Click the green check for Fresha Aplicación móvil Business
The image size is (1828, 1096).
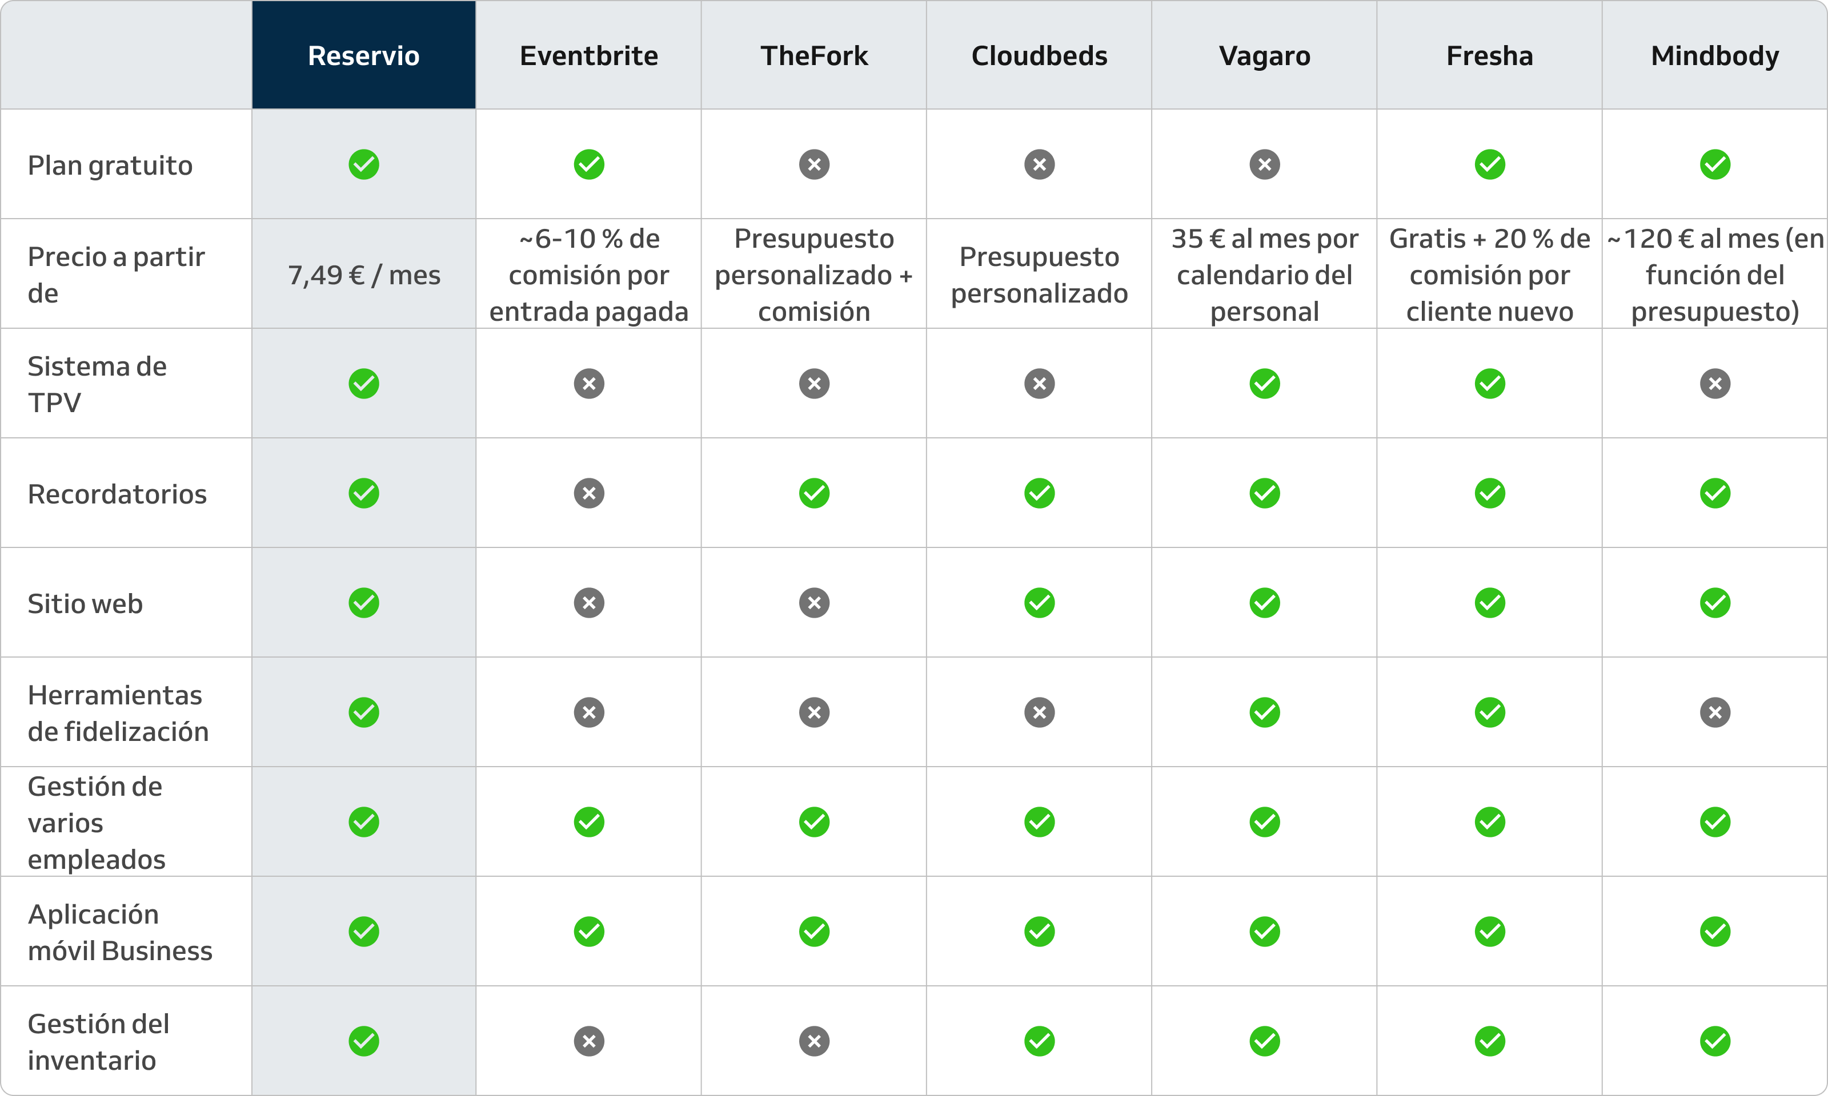click(1490, 931)
